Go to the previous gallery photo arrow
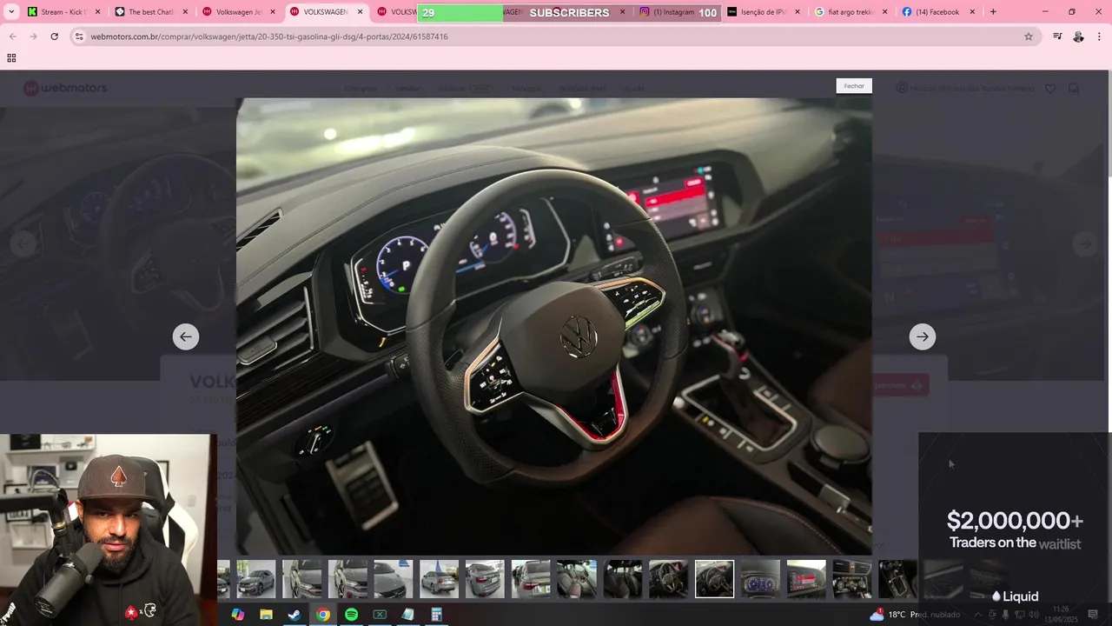This screenshot has width=1112, height=626. point(185,336)
